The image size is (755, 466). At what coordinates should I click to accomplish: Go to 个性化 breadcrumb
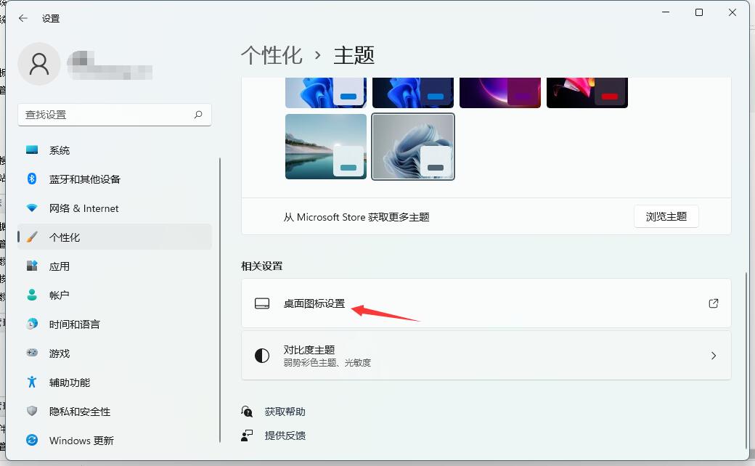[272, 55]
